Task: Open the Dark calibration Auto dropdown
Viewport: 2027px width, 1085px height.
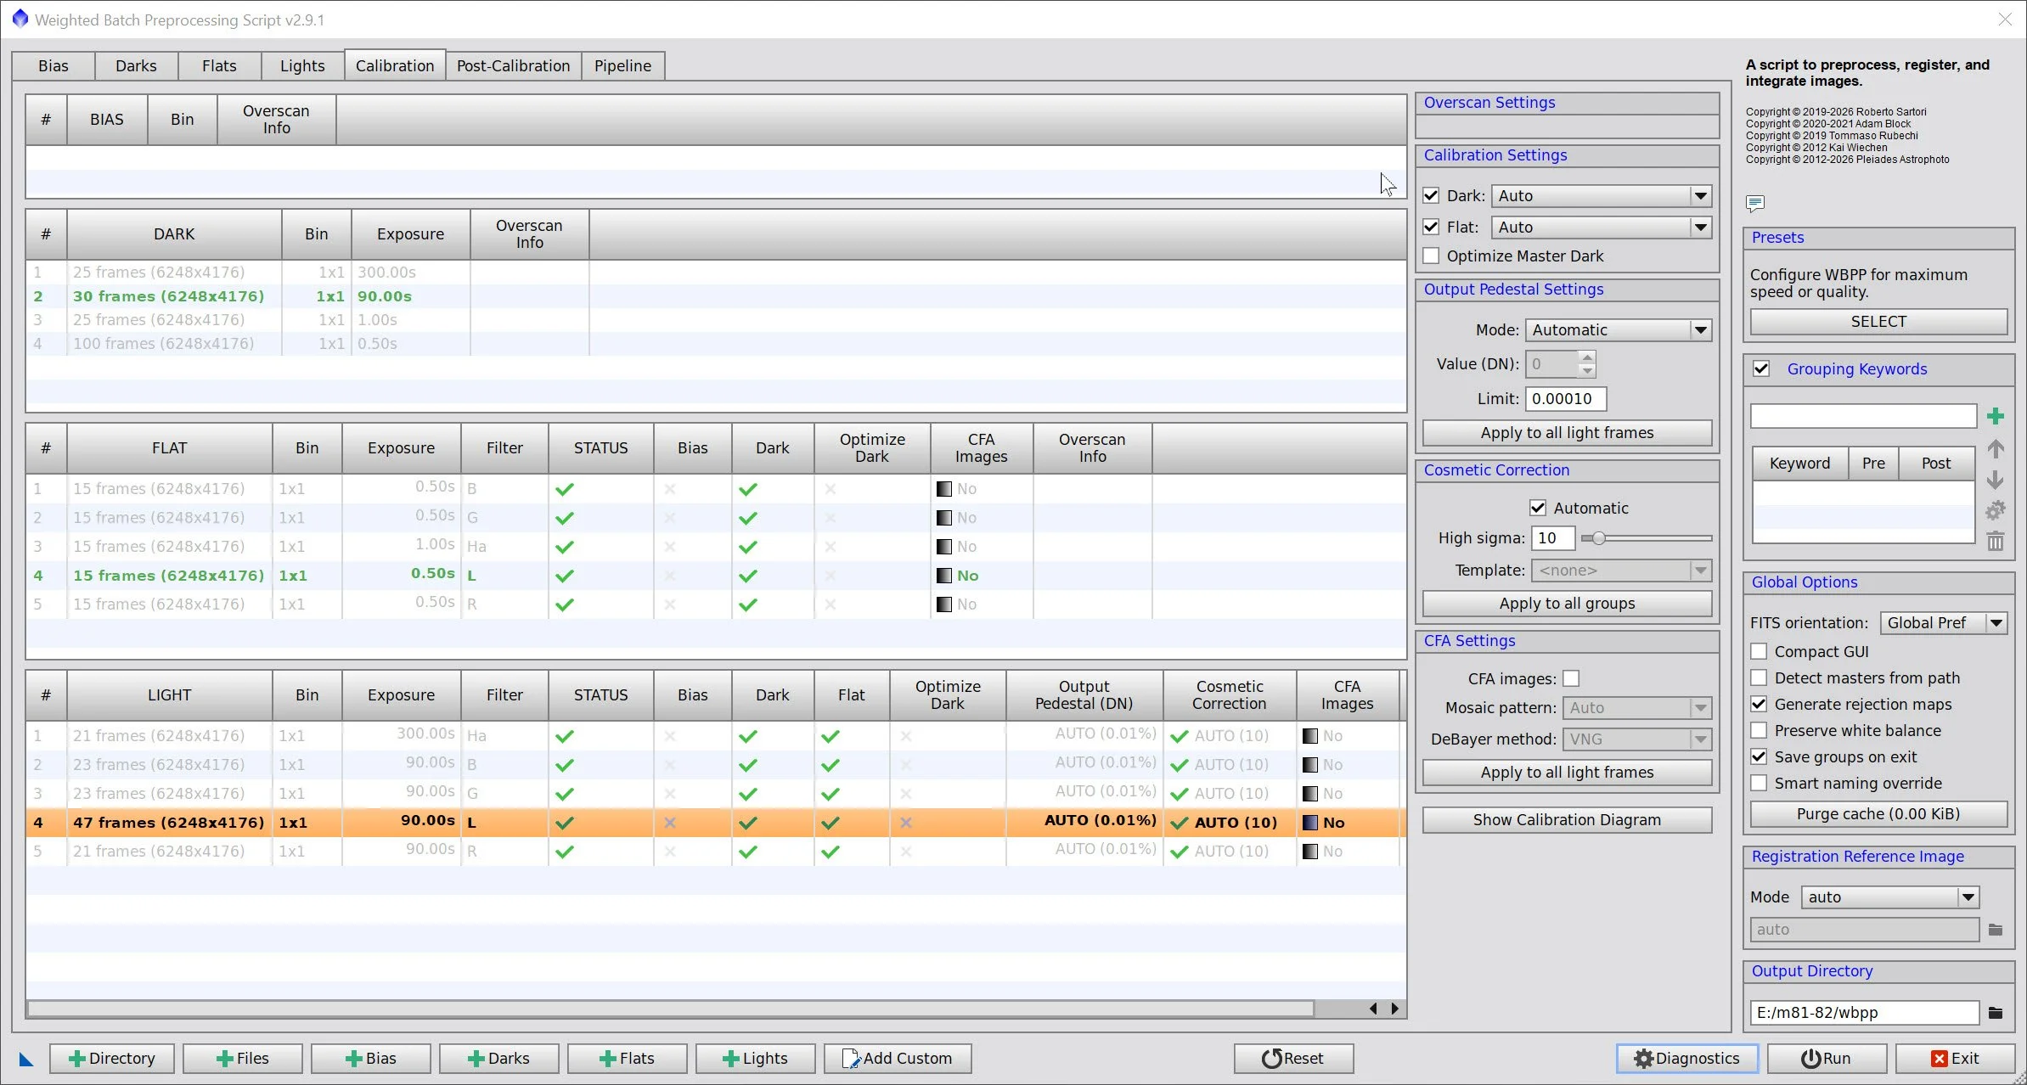Action: pyautogui.click(x=1699, y=196)
